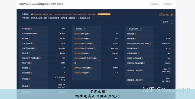Screen dimensions: 195x99
Task: Click help icon beside 平均评分数 in left panel
Action: (x=31, y=63)
